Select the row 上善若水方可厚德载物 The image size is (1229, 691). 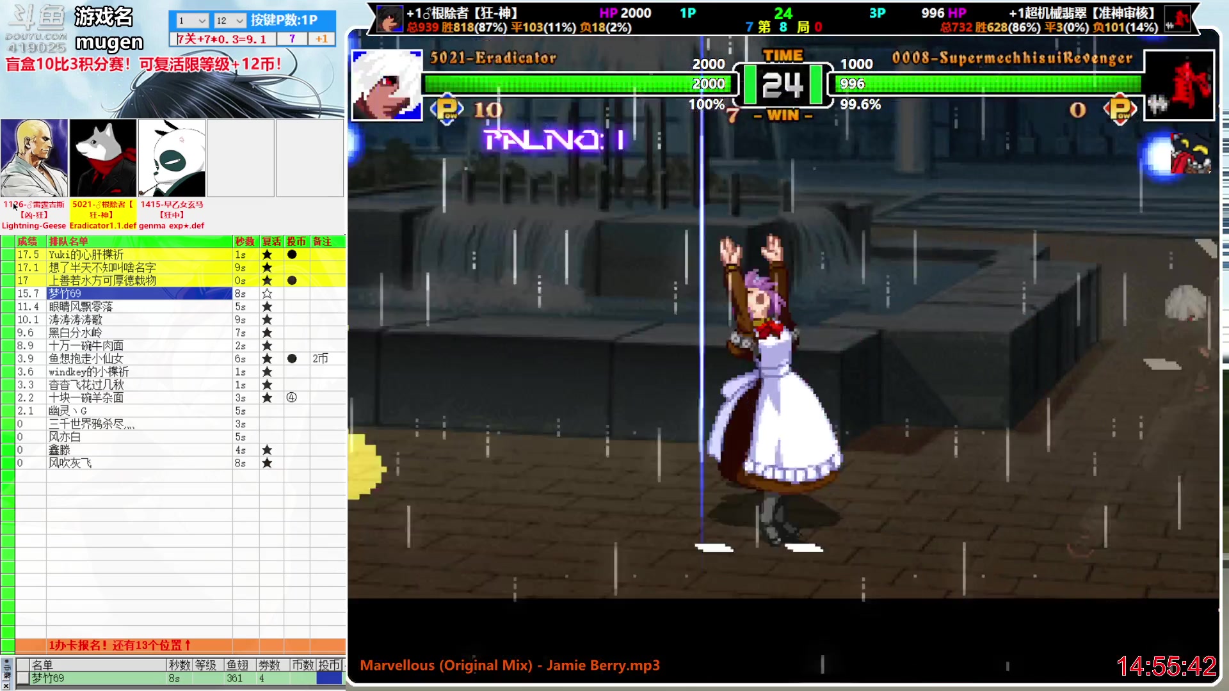coord(173,280)
